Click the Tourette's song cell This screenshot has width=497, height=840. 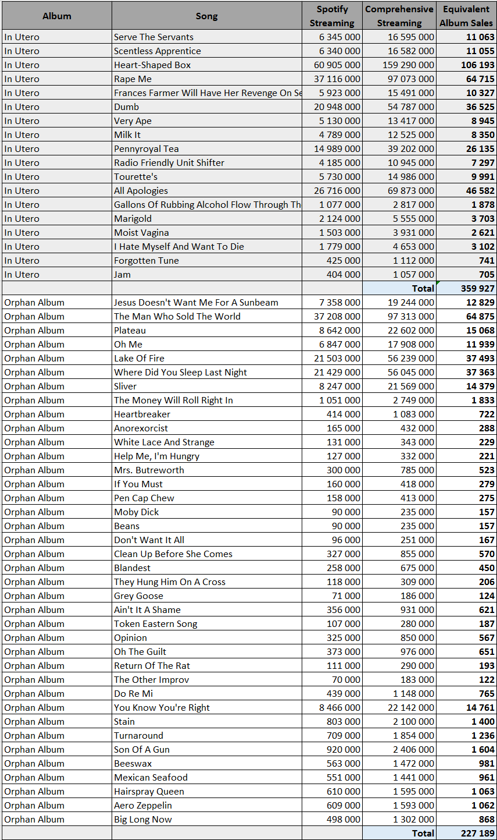(x=206, y=176)
